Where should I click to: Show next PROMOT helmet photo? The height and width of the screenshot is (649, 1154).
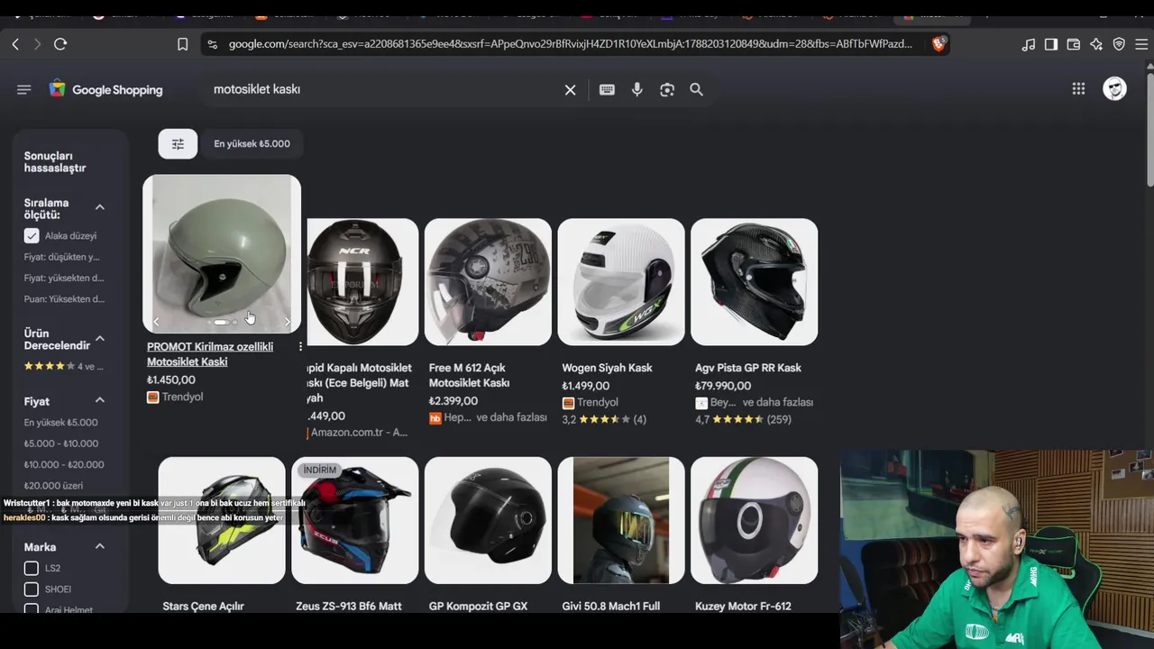[x=288, y=322]
